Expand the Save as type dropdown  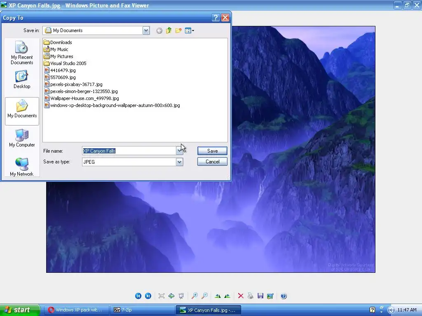click(x=179, y=162)
